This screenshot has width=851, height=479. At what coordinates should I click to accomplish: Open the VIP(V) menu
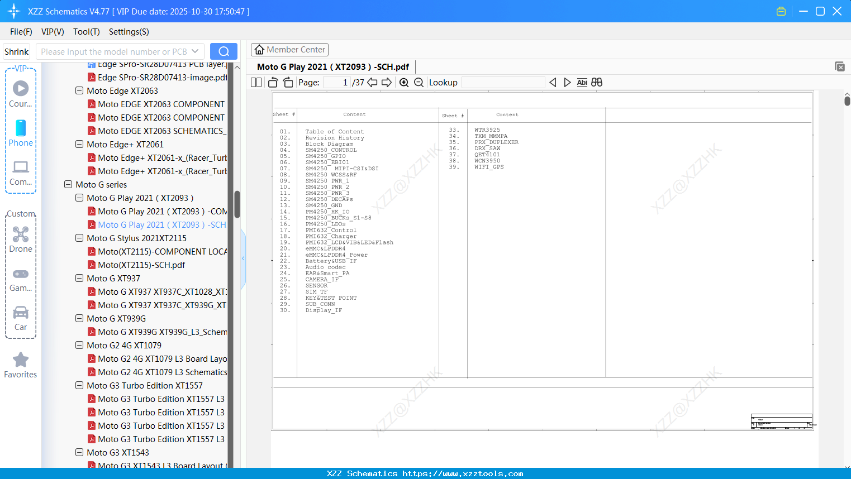click(53, 32)
